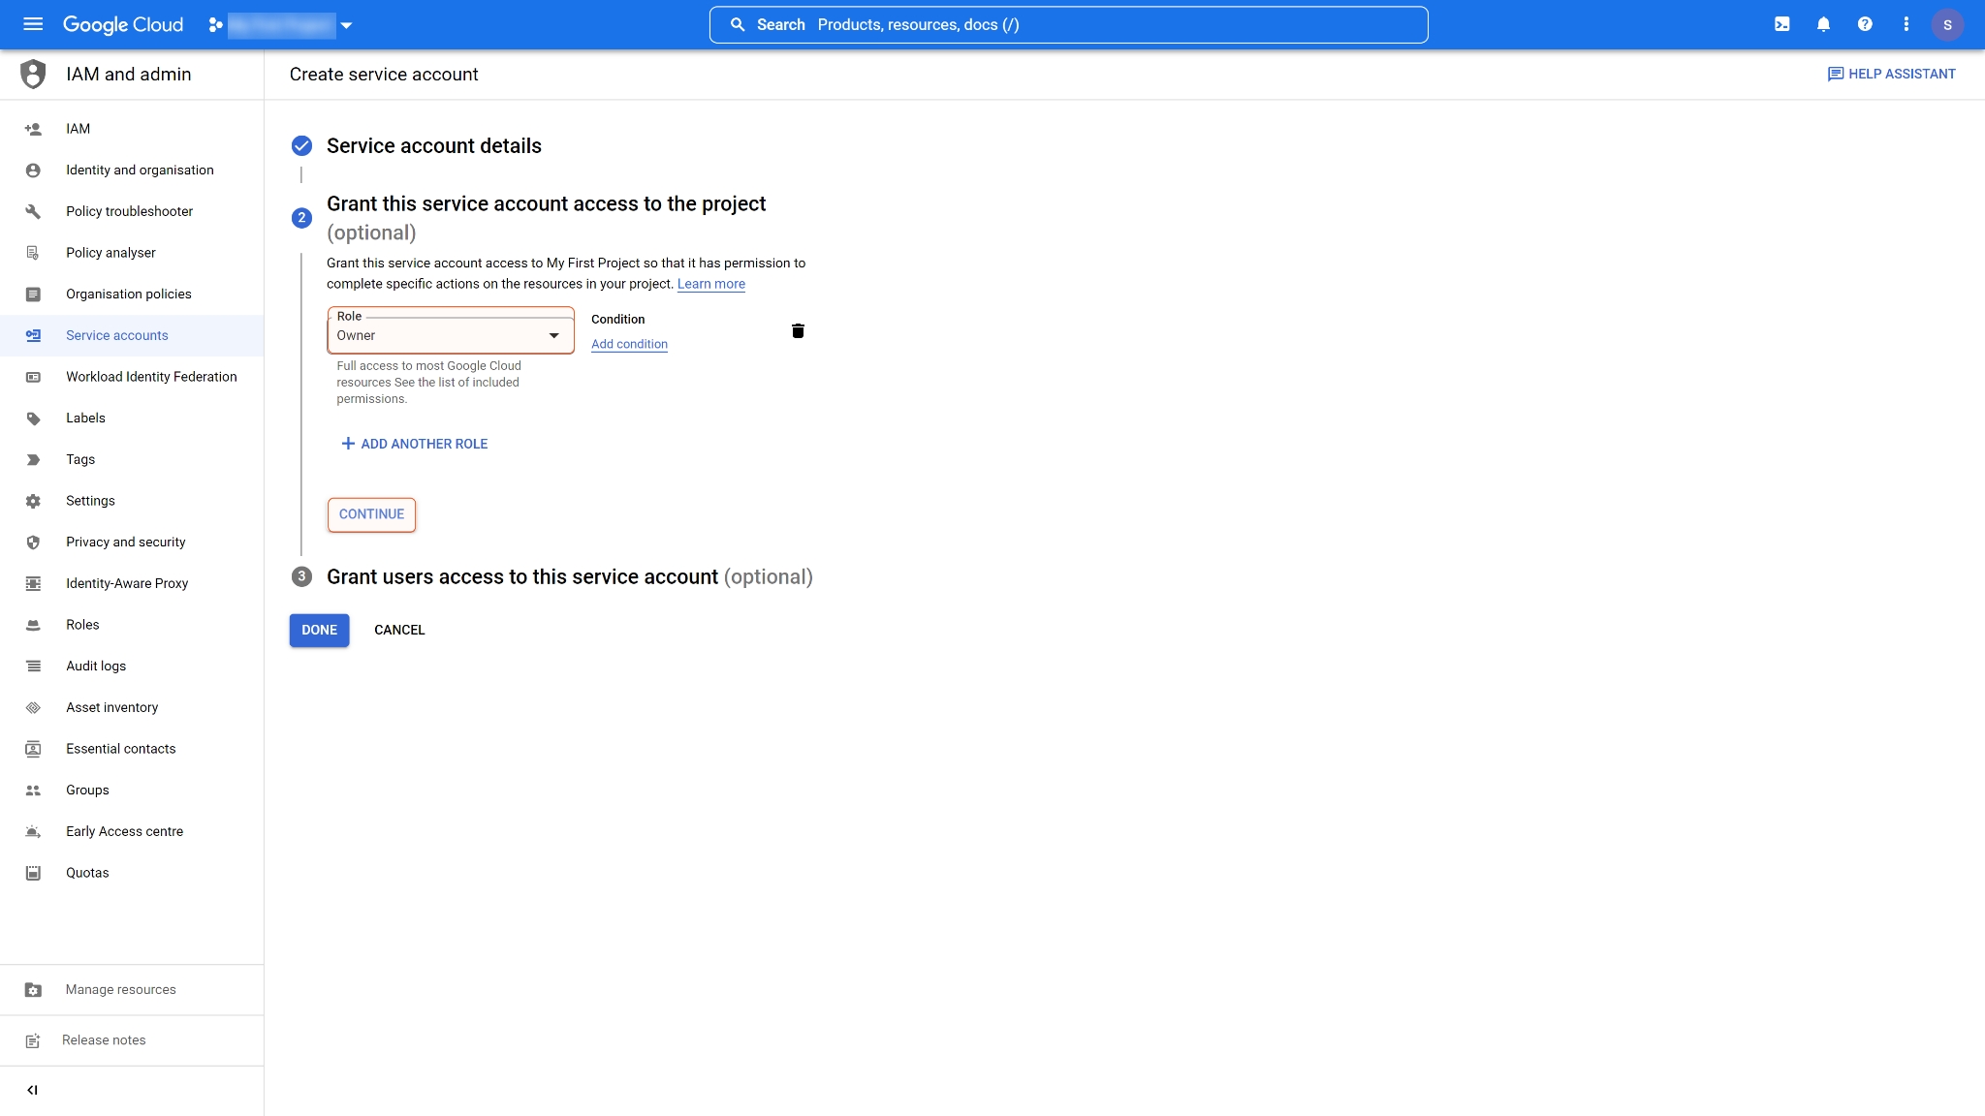1985x1116 pixels.
Task: Select the Policy troubleshooter wrench icon
Action: (x=33, y=211)
